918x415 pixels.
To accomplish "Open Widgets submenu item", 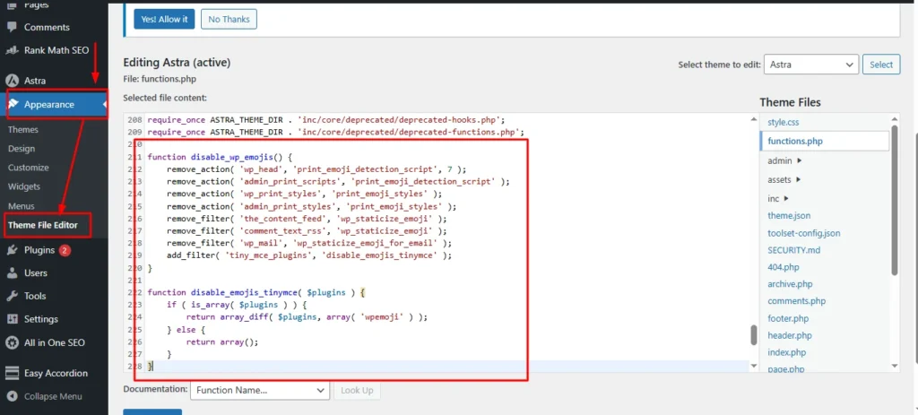I will click(24, 186).
